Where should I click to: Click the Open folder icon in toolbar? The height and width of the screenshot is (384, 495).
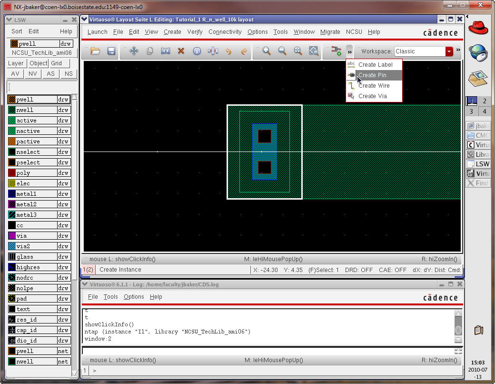[x=95, y=51]
